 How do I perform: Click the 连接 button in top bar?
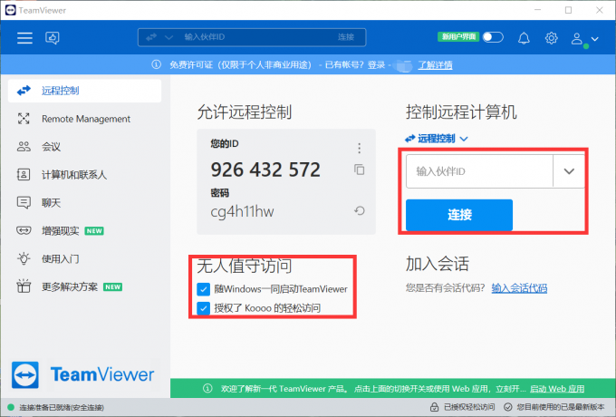(346, 37)
